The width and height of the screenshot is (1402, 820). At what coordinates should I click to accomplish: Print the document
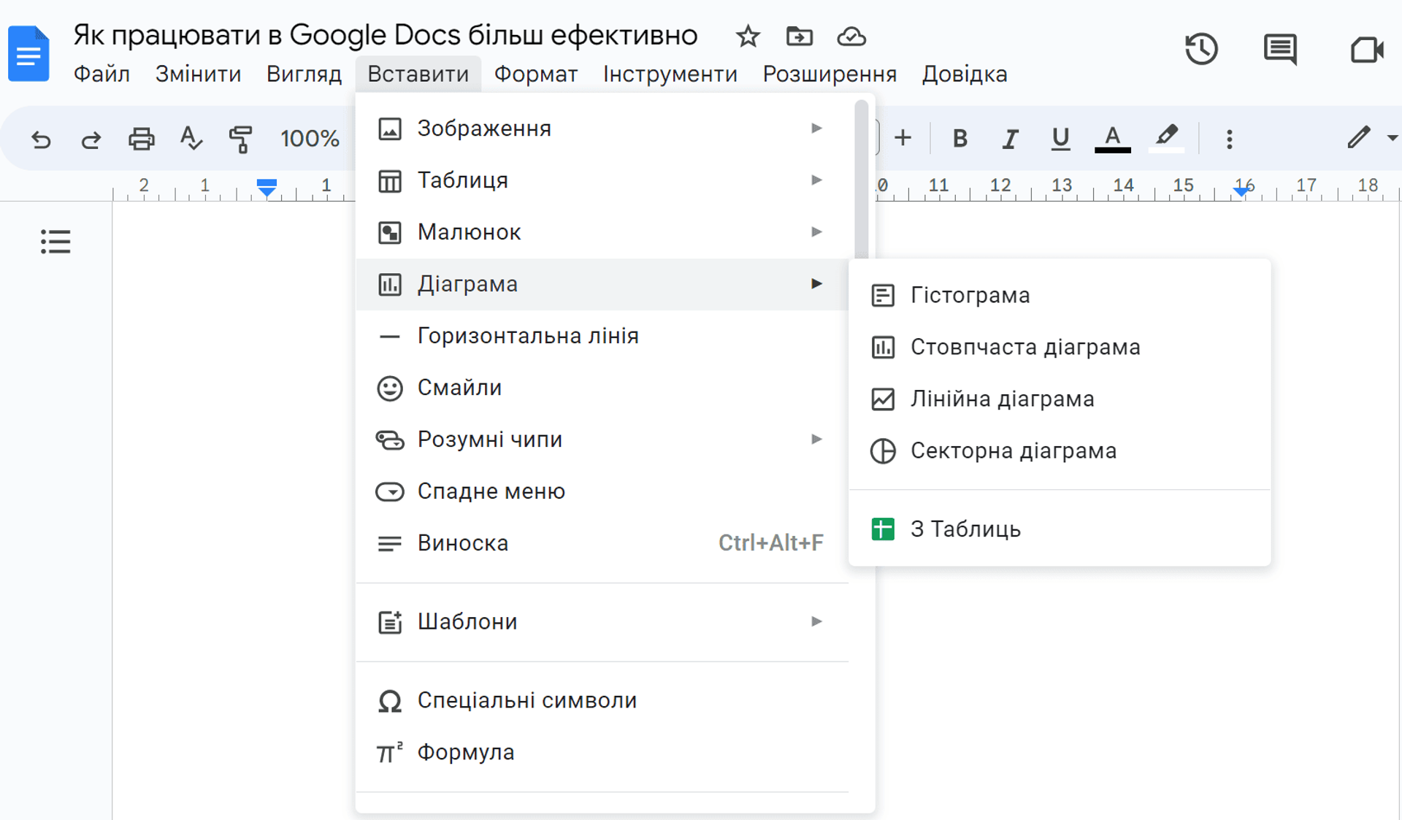point(141,138)
